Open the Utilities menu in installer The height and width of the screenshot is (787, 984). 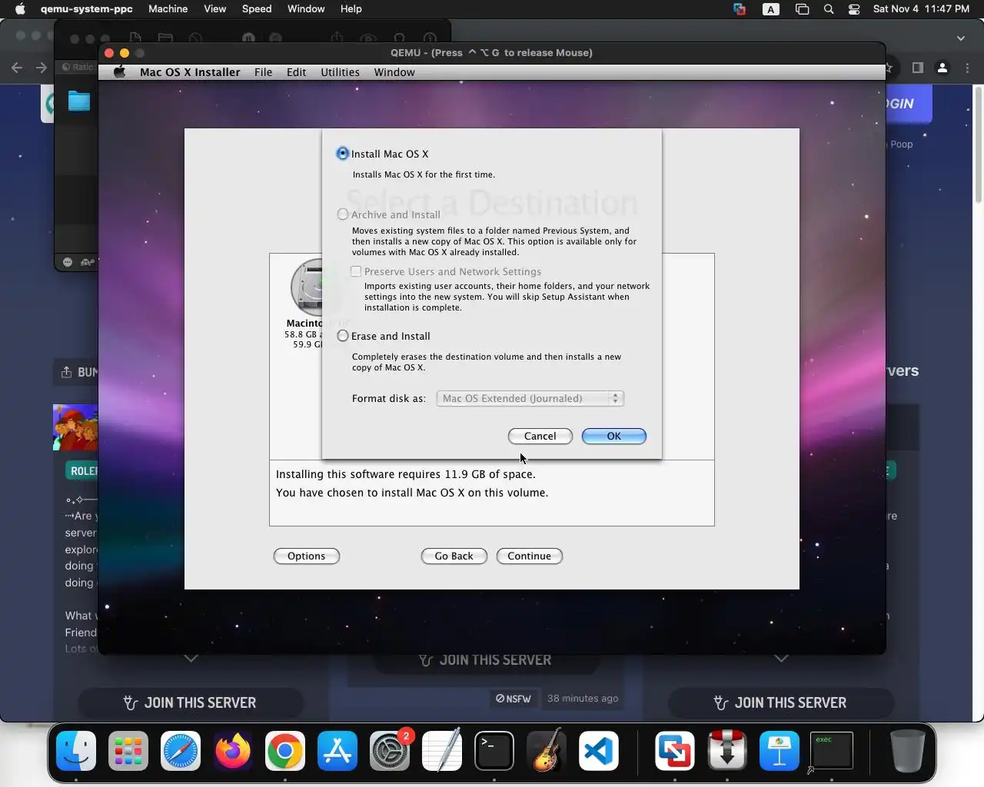tap(340, 72)
